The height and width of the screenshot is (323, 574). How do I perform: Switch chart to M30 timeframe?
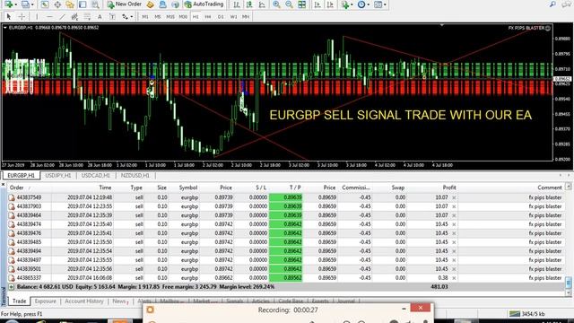pos(183,17)
